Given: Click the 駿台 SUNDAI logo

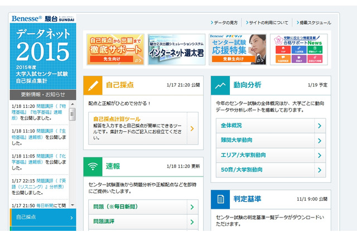Looking at the screenshot, I should [x=60, y=18].
